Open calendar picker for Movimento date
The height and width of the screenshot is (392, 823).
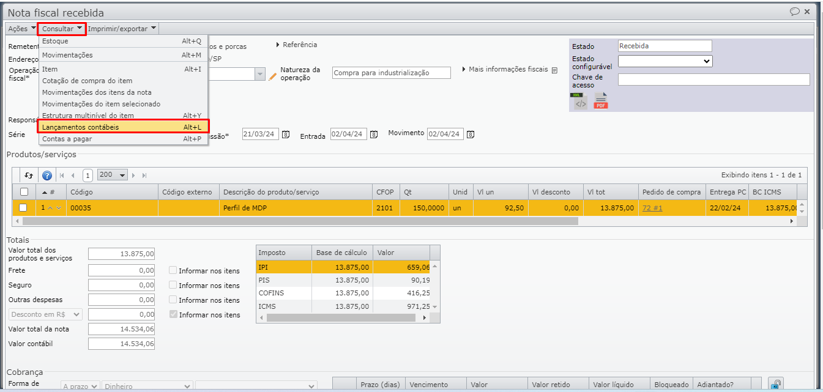click(x=471, y=135)
